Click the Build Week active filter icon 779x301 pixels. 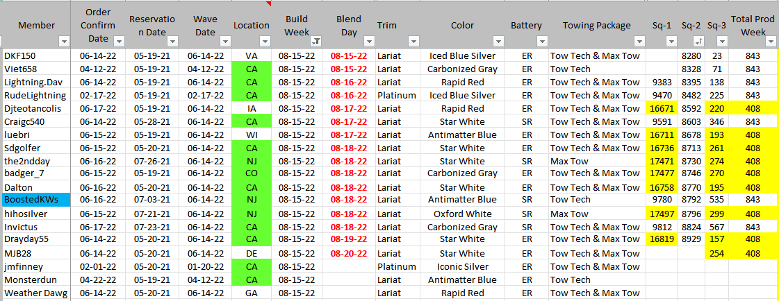pos(316,41)
